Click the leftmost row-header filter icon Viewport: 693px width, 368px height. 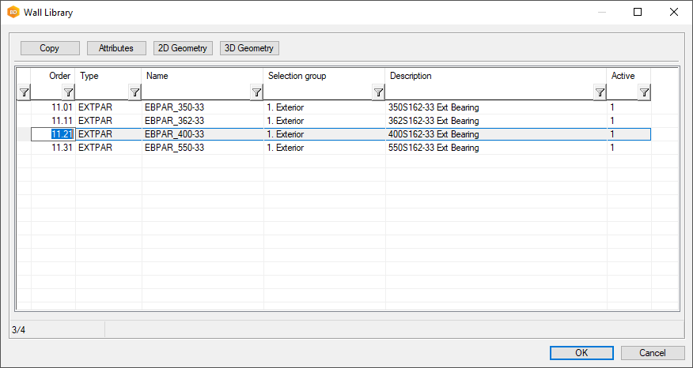[24, 92]
